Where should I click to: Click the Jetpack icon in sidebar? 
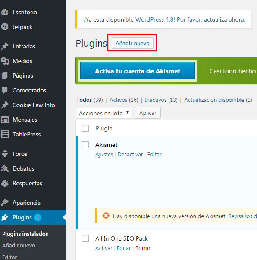click(x=5, y=27)
